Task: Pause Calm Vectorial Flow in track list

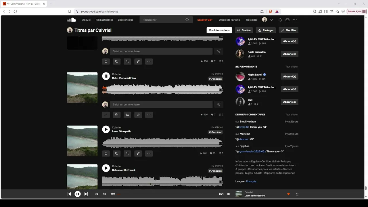Action: tap(106, 76)
